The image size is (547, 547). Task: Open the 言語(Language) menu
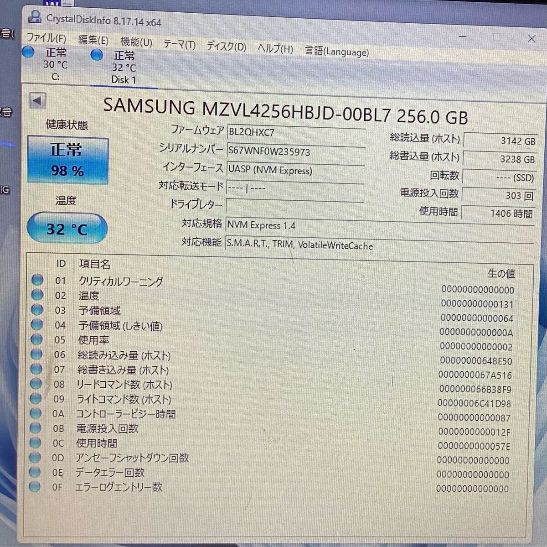point(337,51)
